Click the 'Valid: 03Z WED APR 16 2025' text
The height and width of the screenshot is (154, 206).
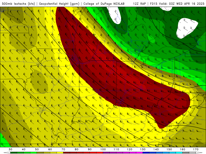[182, 4]
